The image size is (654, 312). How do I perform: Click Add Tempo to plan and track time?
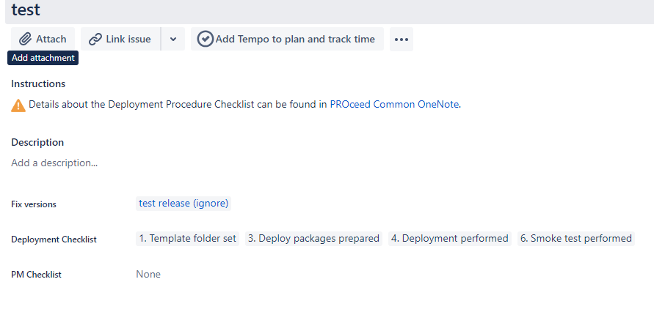point(288,40)
